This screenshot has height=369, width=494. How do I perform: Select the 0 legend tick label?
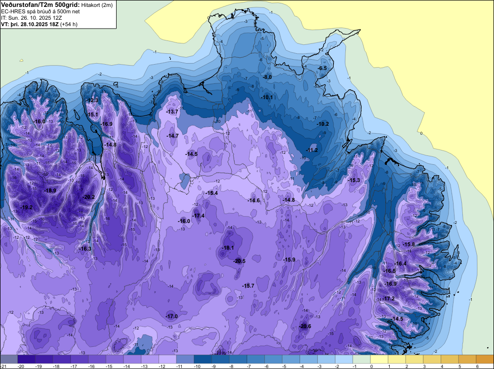(371, 367)
